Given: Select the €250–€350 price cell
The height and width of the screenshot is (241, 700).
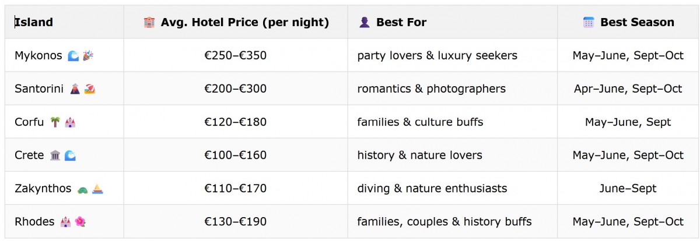Looking at the screenshot, I should tap(236, 55).
